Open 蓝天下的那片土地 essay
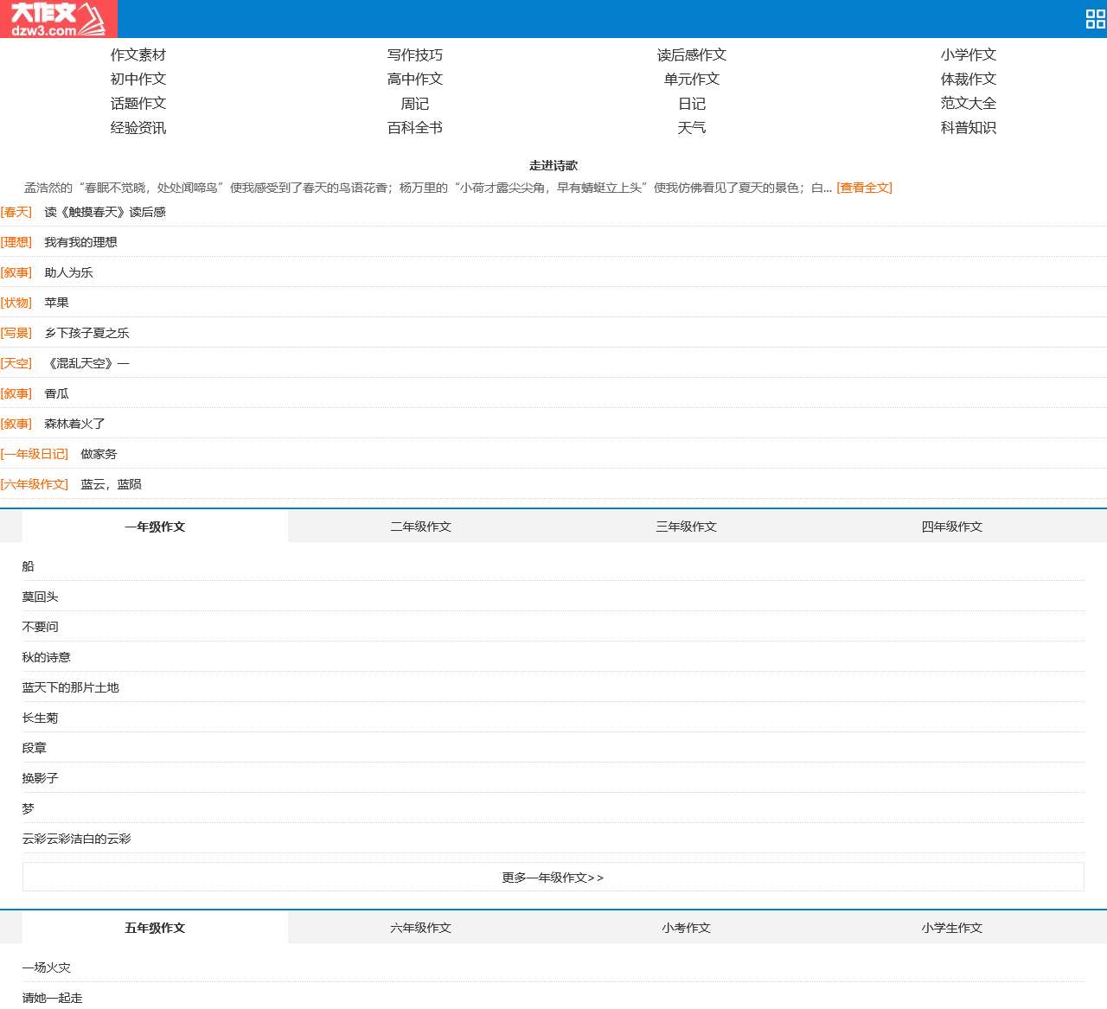 pyautogui.click(x=70, y=687)
